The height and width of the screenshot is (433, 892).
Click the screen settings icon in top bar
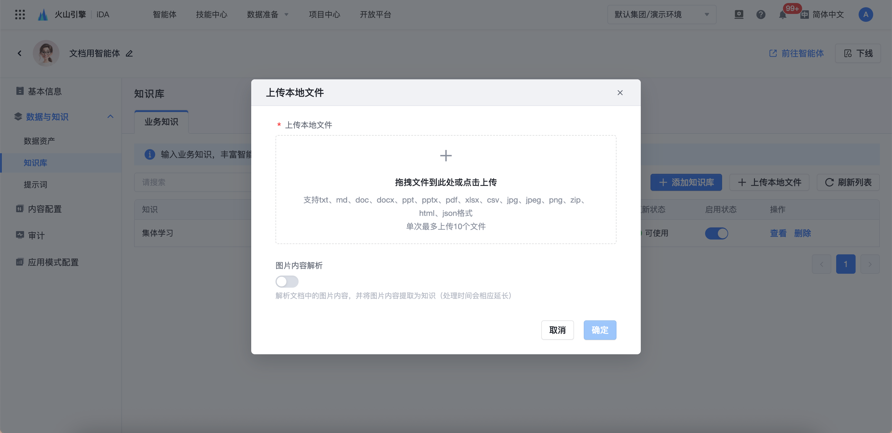click(x=739, y=15)
